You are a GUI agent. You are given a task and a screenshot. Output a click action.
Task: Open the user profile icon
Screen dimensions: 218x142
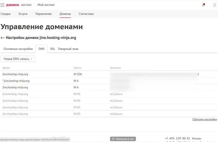[214, 5]
